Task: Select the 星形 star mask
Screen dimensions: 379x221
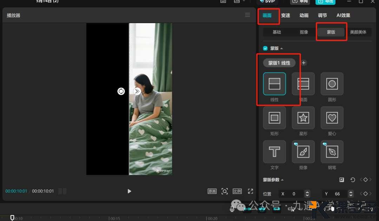Action: 303,118
